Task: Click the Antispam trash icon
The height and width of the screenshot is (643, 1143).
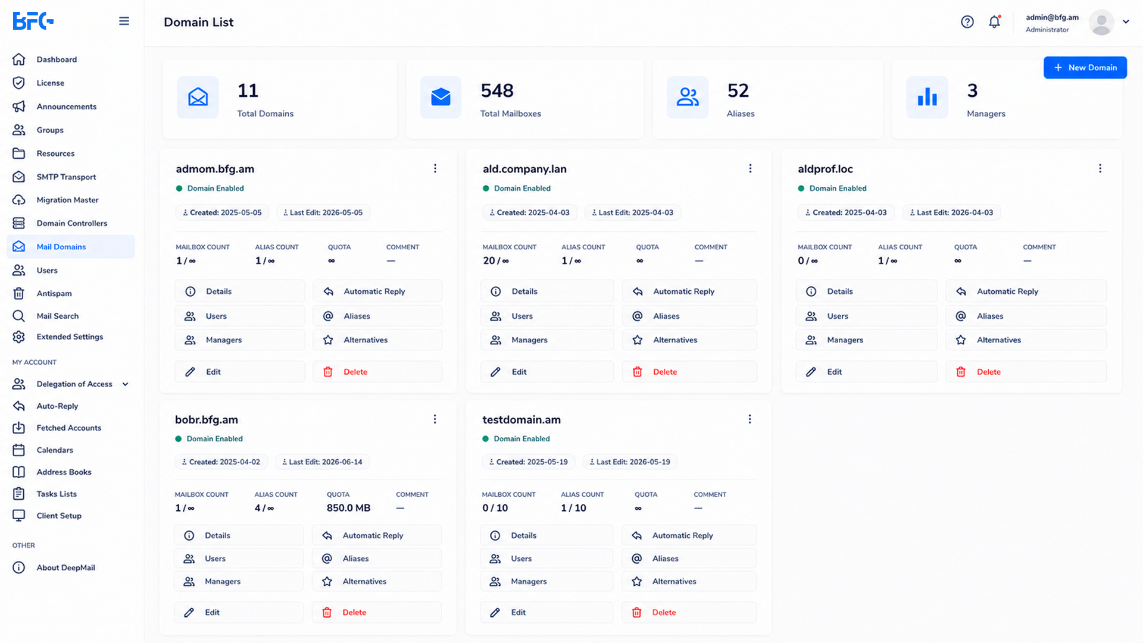Action: coord(19,293)
